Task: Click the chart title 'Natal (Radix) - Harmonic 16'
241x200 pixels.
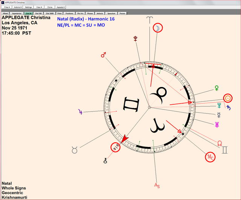Action: pyautogui.click(x=86, y=19)
